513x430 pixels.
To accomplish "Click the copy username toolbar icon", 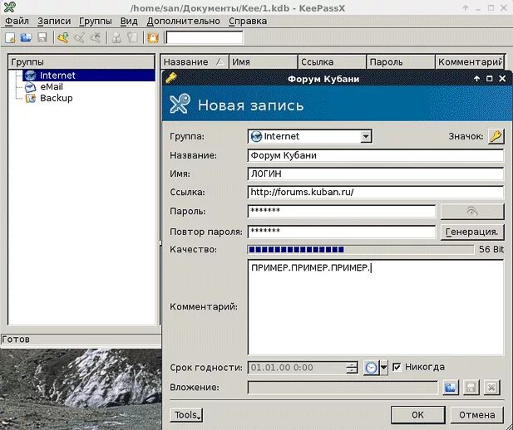I will pyautogui.click(x=116, y=38).
